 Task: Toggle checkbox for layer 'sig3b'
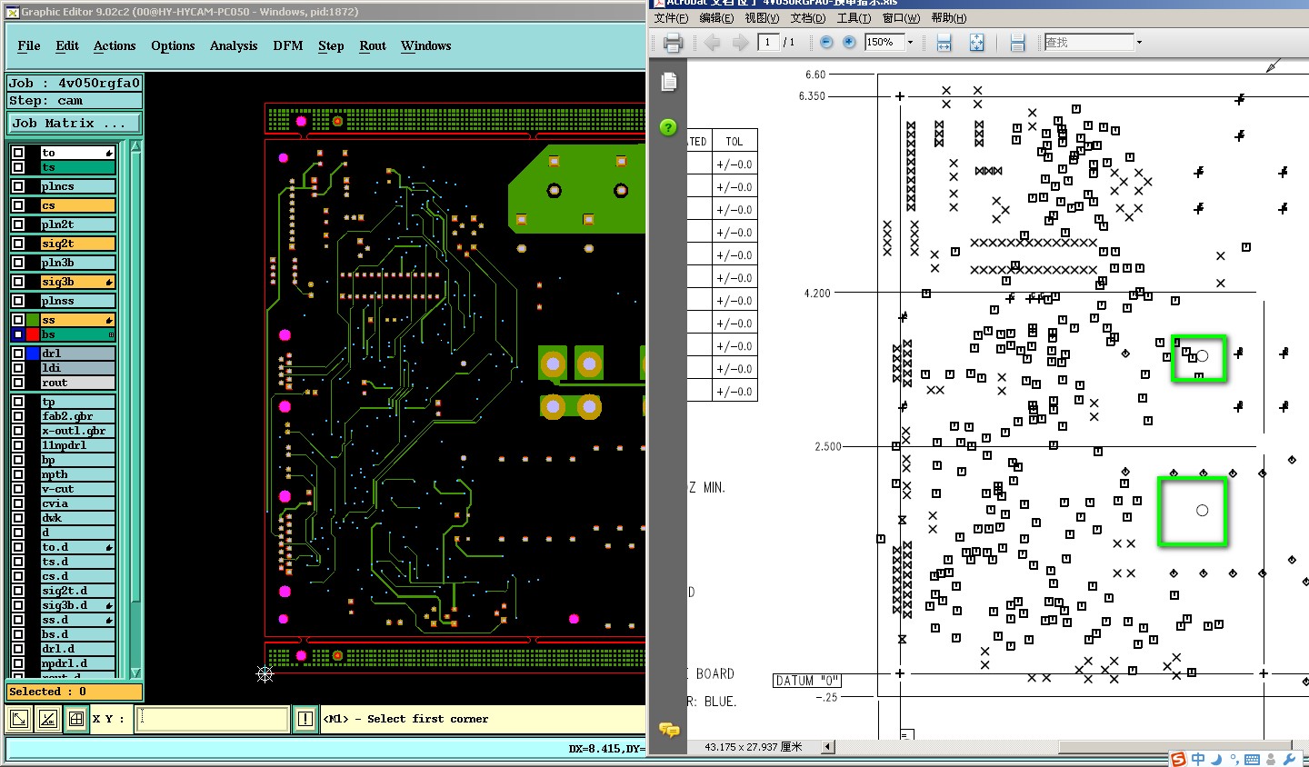[x=18, y=282]
